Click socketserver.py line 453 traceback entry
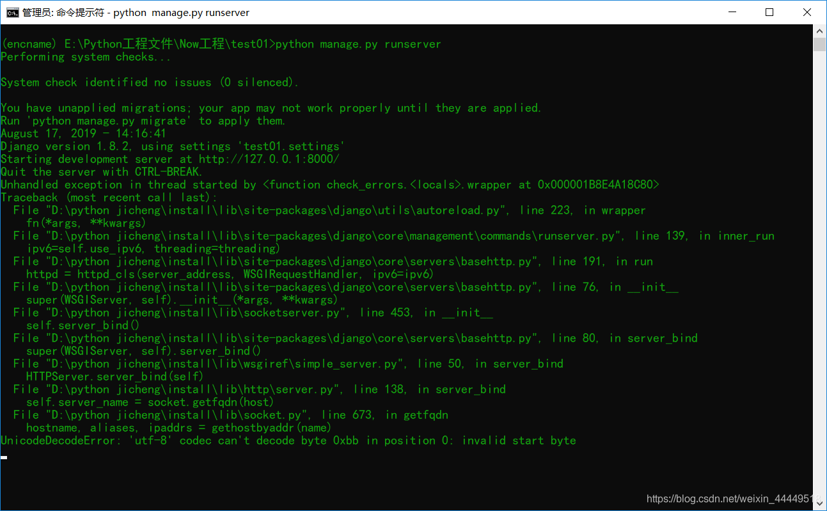 (253, 313)
